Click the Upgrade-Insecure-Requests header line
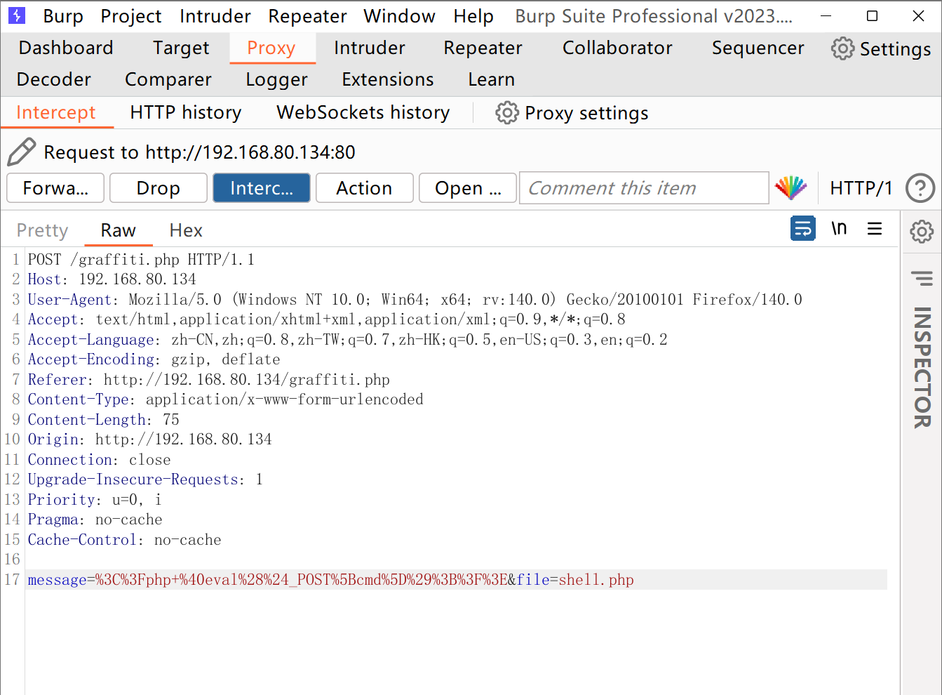This screenshot has height=695, width=942. tap(145, 479)
